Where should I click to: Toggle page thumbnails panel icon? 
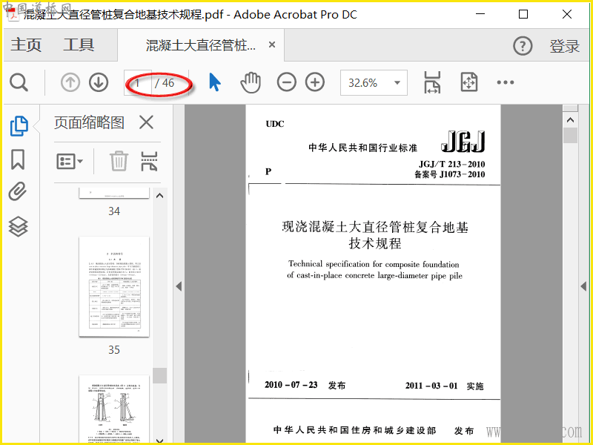pyautogui.click(x=19, y=126)
